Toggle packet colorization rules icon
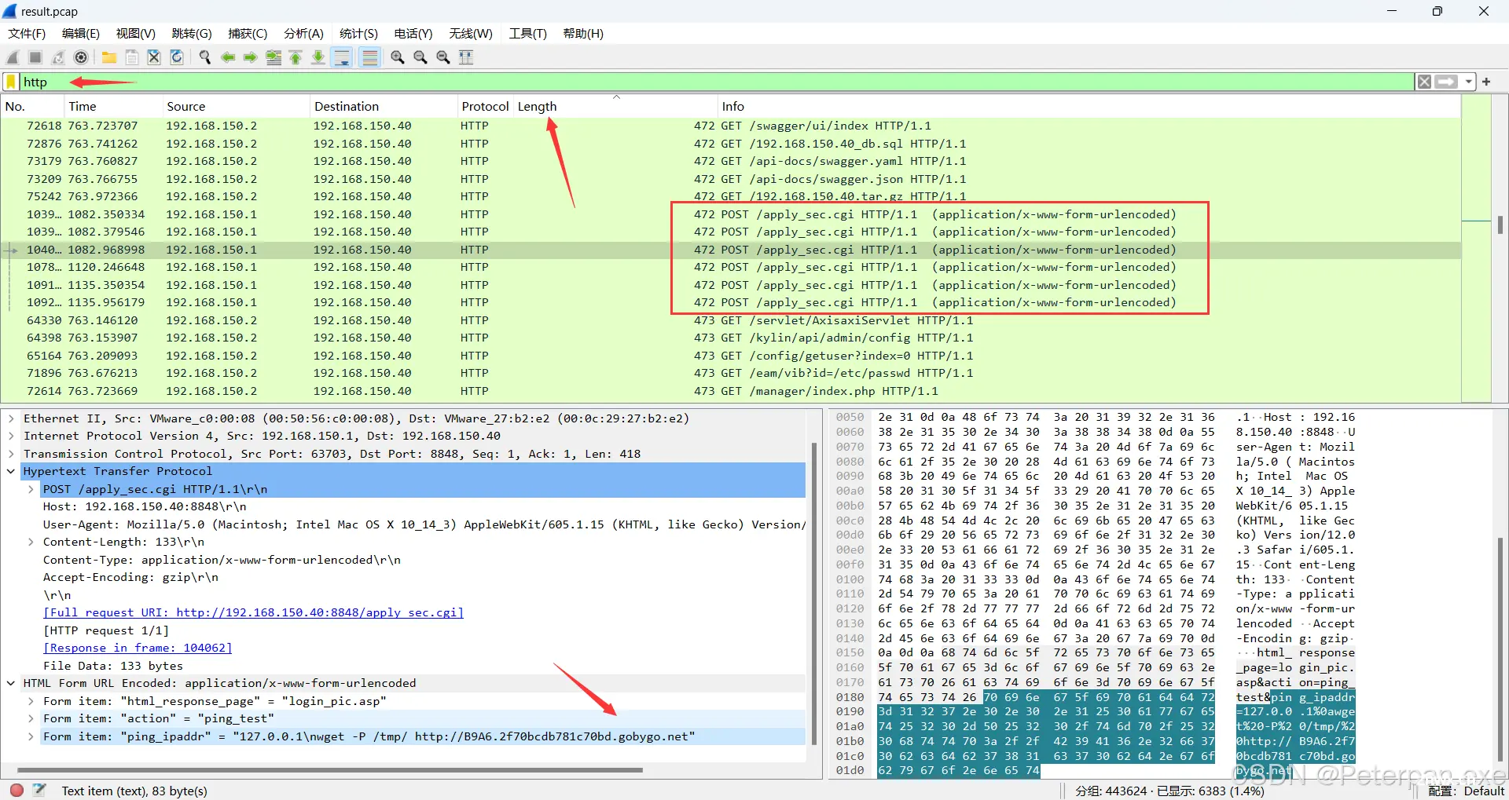Screen dimensions: 1509x800 pyautogui.click(x=369, y=57)
